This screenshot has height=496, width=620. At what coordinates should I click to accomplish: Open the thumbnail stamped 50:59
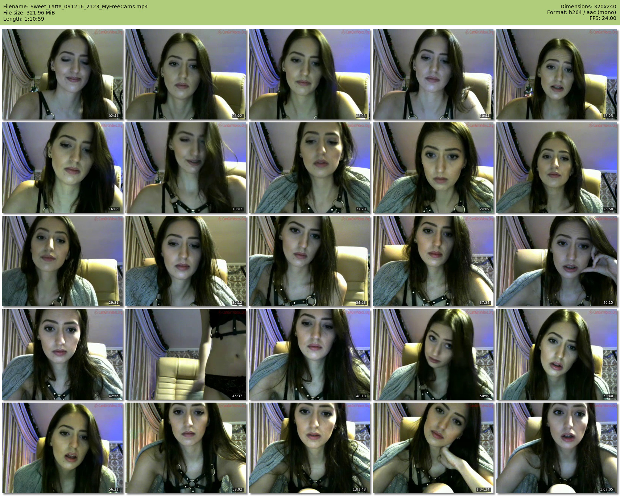433,354
